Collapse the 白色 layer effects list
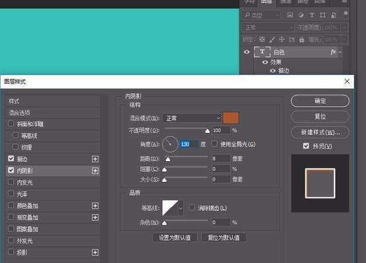This screenshot has height=263, width=366. 341,52
